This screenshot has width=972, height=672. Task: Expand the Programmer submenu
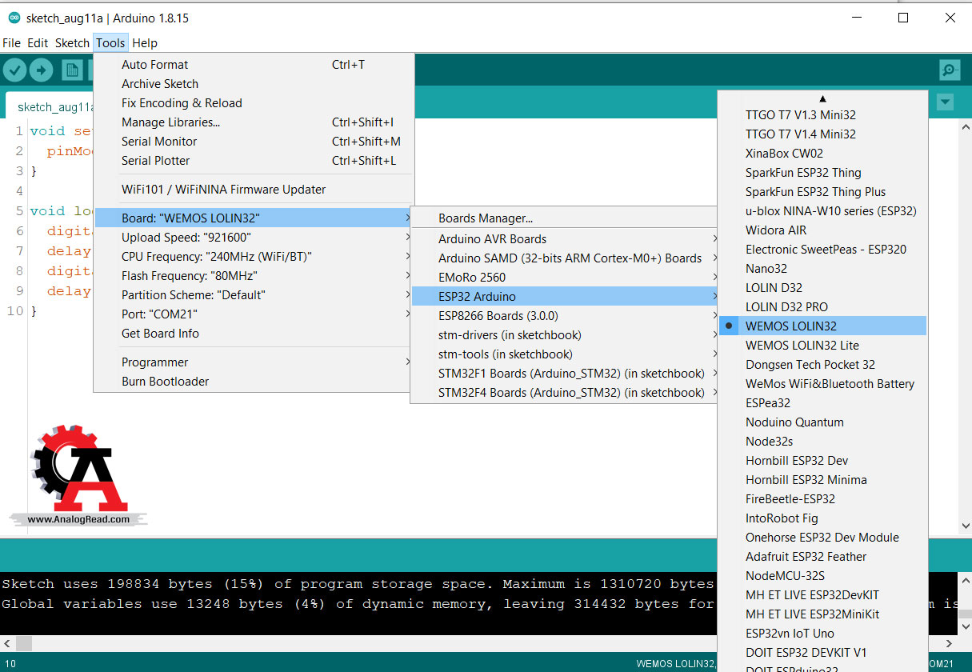[x=254, y=362]
